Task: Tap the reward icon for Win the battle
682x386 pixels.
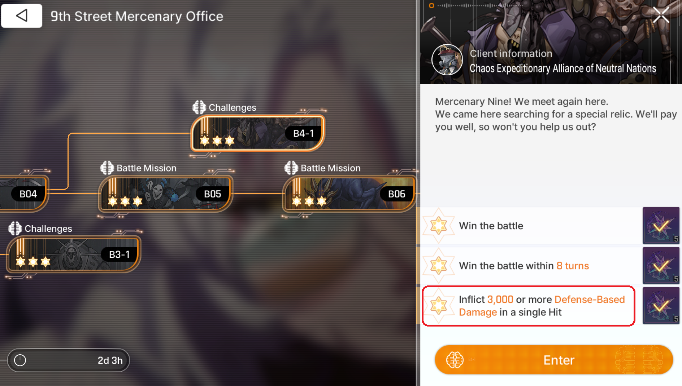Action: pyautogui.click(x=661, y=226)
